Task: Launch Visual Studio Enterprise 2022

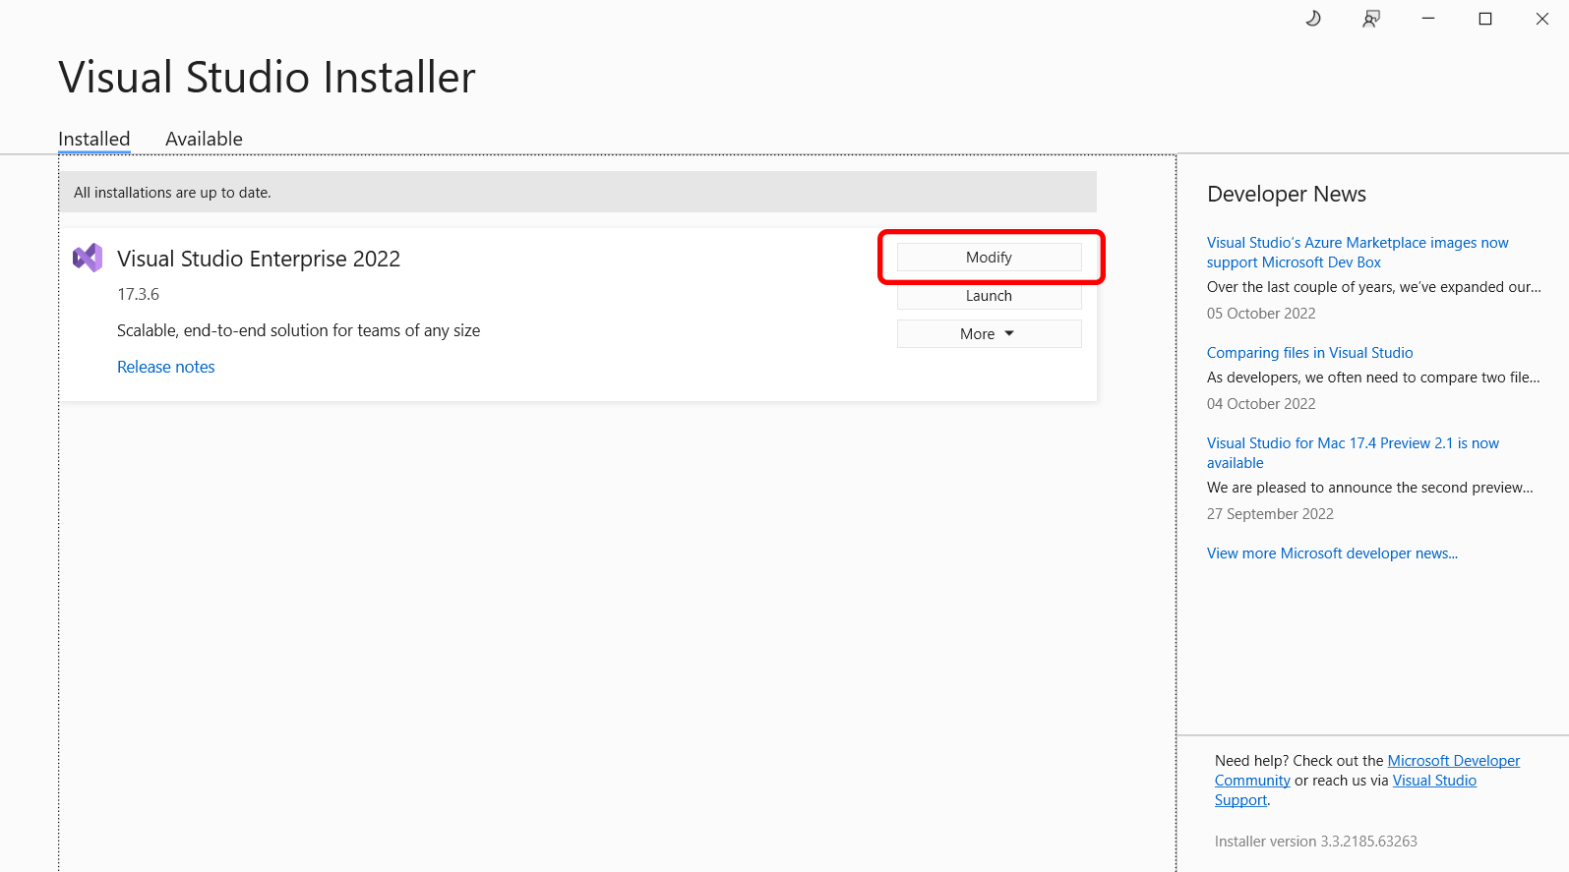Action: (x=989, y=296)
